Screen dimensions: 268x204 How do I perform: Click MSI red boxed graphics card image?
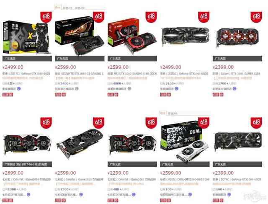[x=132, y=36]
